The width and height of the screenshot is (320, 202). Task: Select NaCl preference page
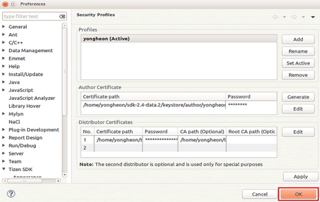[x=14, y=122]
